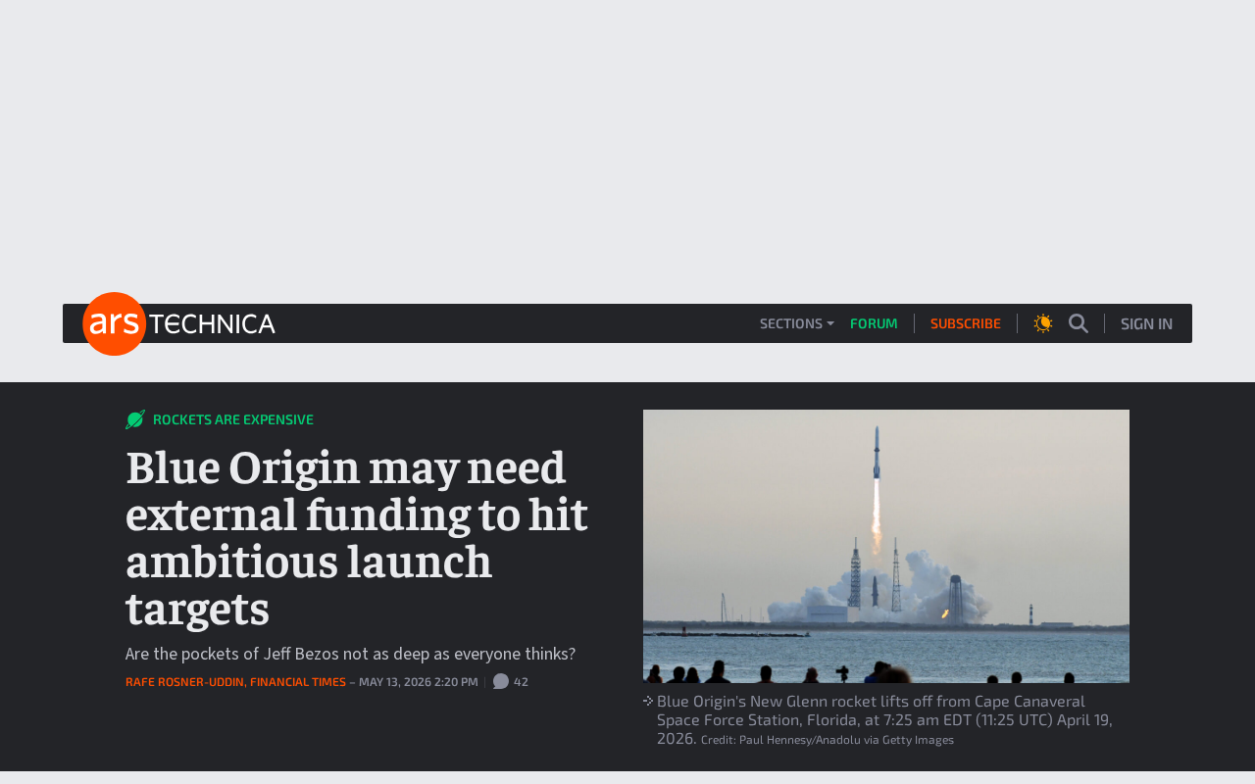Screen dimensions: 1255x784
Task: Click the arrow icon beside the photo caption
Action: point(648,701)
